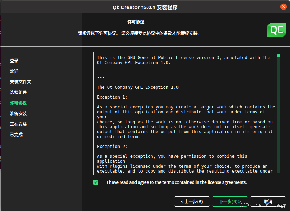Click the 'or modified form.' license line
Viewport: 290px width, 211px height.
click(119, 137)
